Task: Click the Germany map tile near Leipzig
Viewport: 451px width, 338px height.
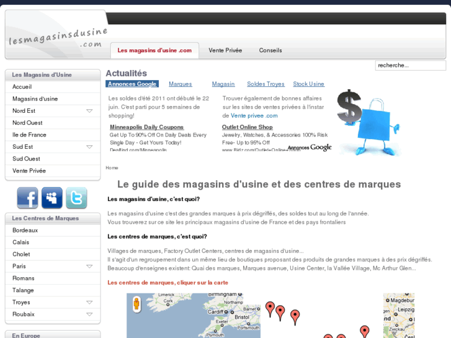Action: pyautogui.click(x=399, y=316)
